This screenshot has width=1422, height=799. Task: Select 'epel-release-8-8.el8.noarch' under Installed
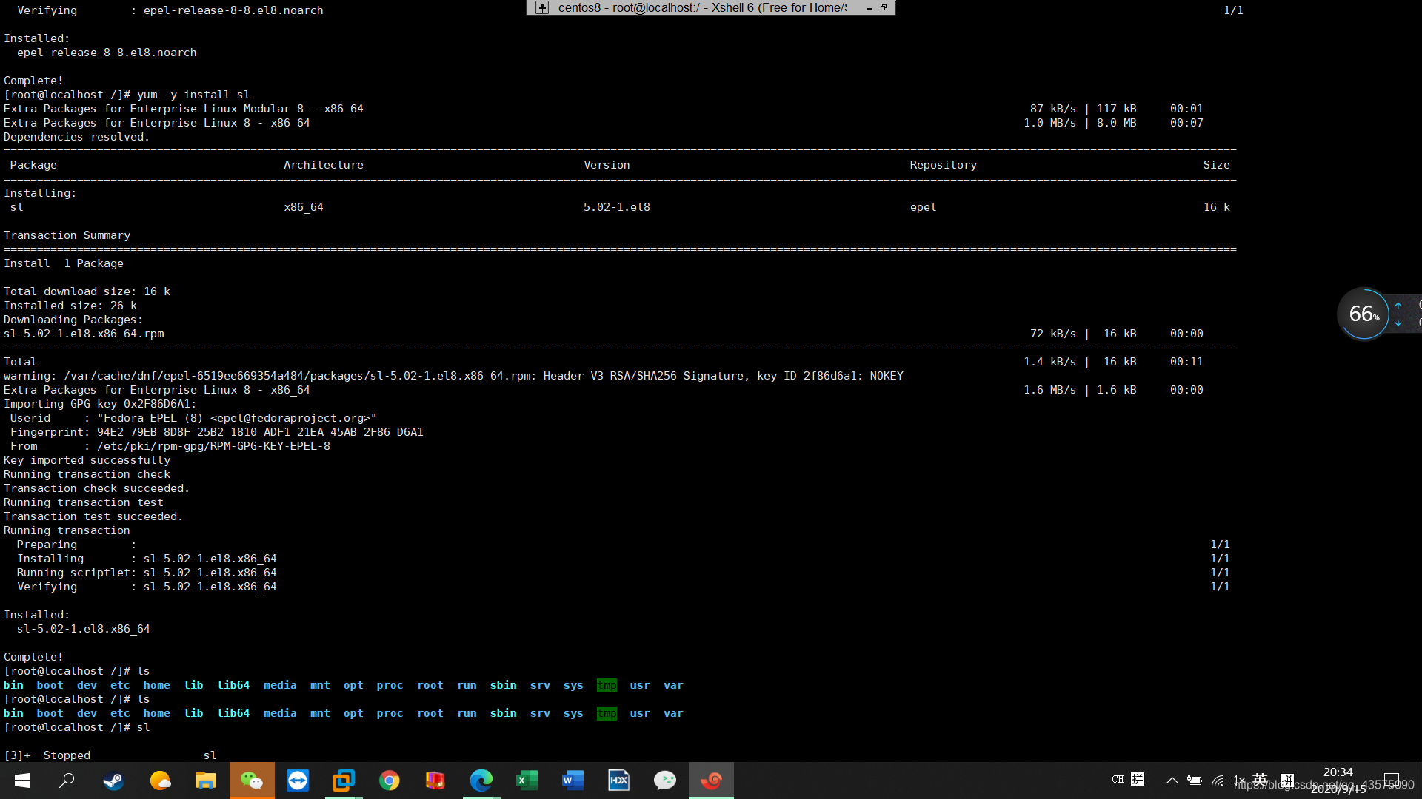click(107, 53)
